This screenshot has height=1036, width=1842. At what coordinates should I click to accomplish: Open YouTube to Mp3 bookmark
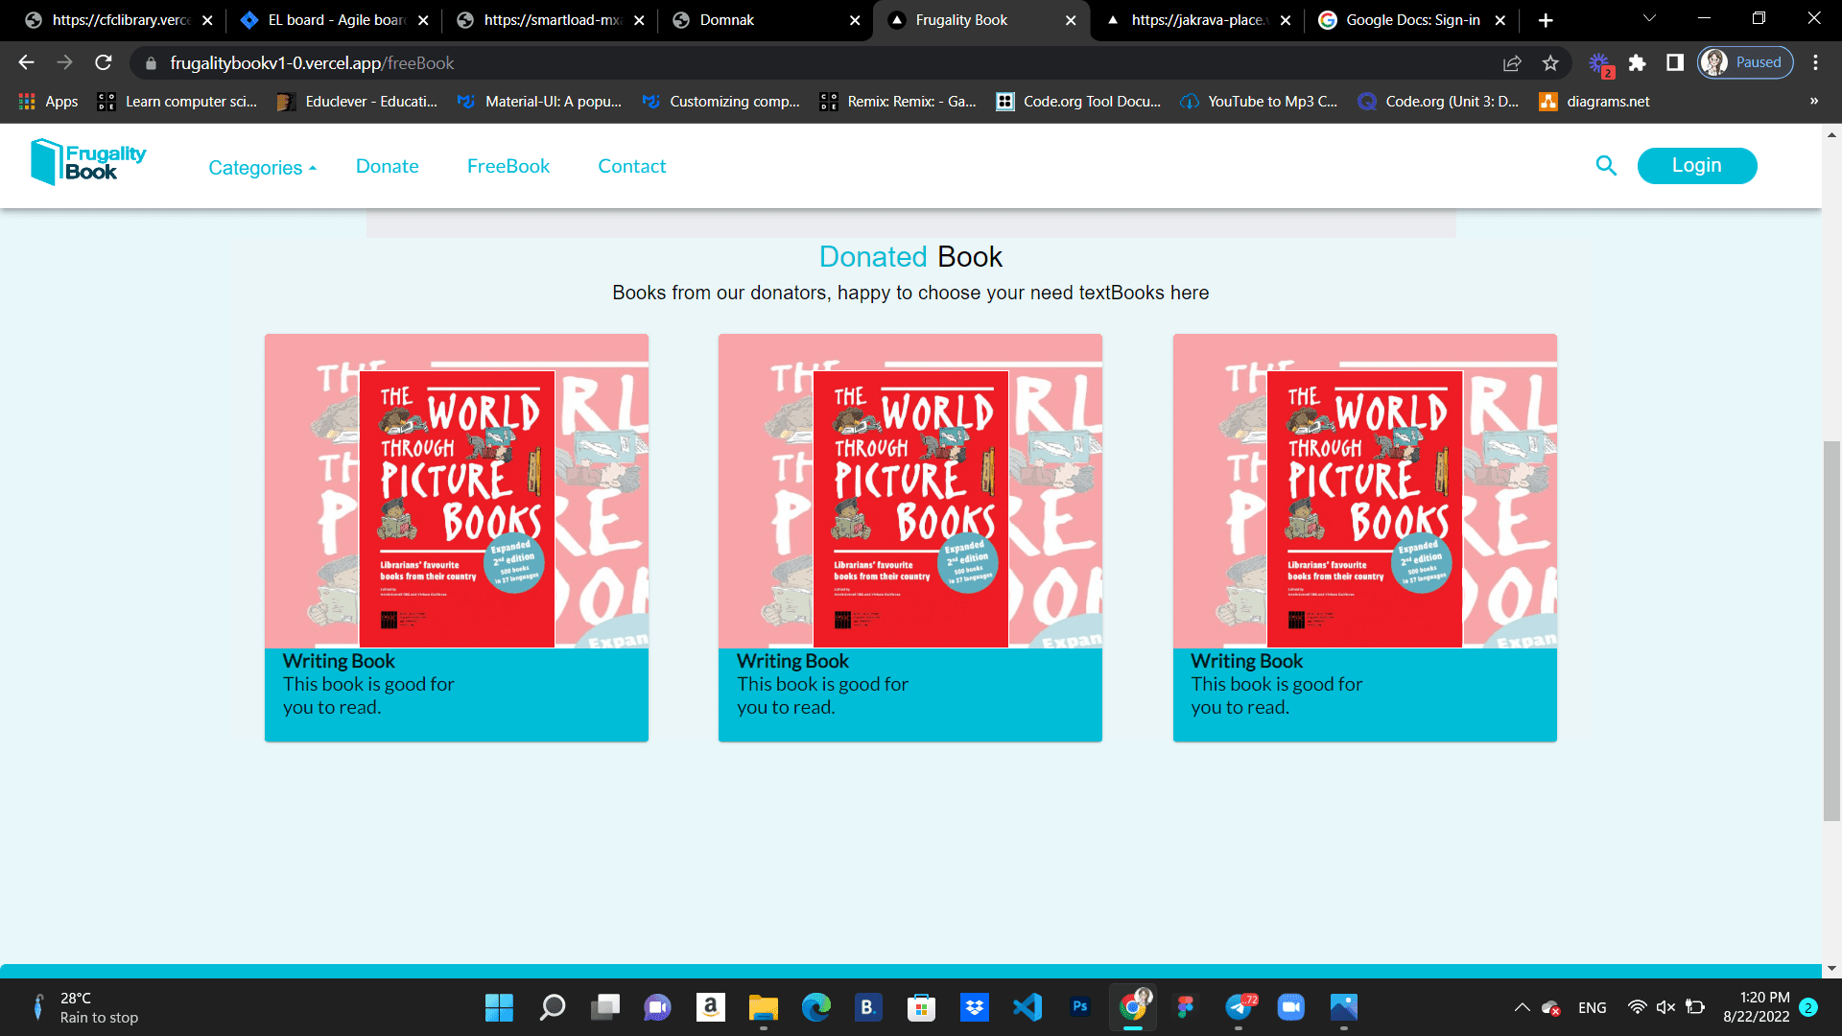pyautogui.click(x=1259, y=102)
